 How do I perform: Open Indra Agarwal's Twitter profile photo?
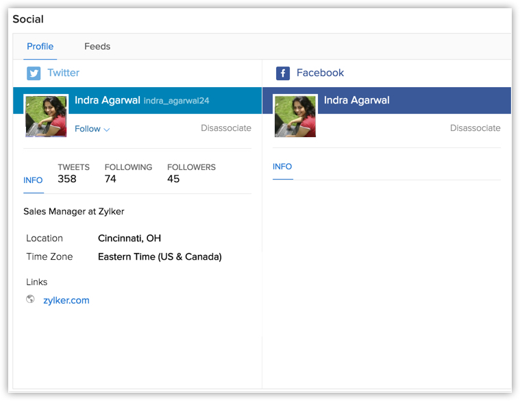click(x=46, y=116)
